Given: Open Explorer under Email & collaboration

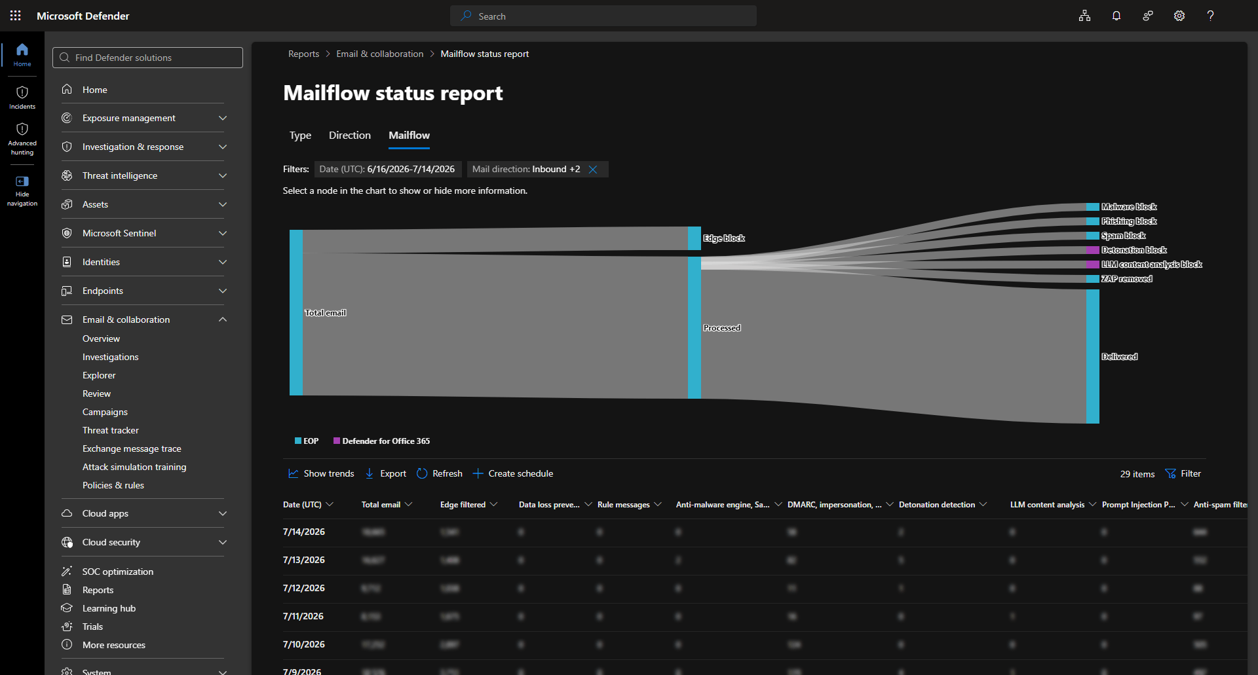Looking at the screenshot, I should point(99,375).
